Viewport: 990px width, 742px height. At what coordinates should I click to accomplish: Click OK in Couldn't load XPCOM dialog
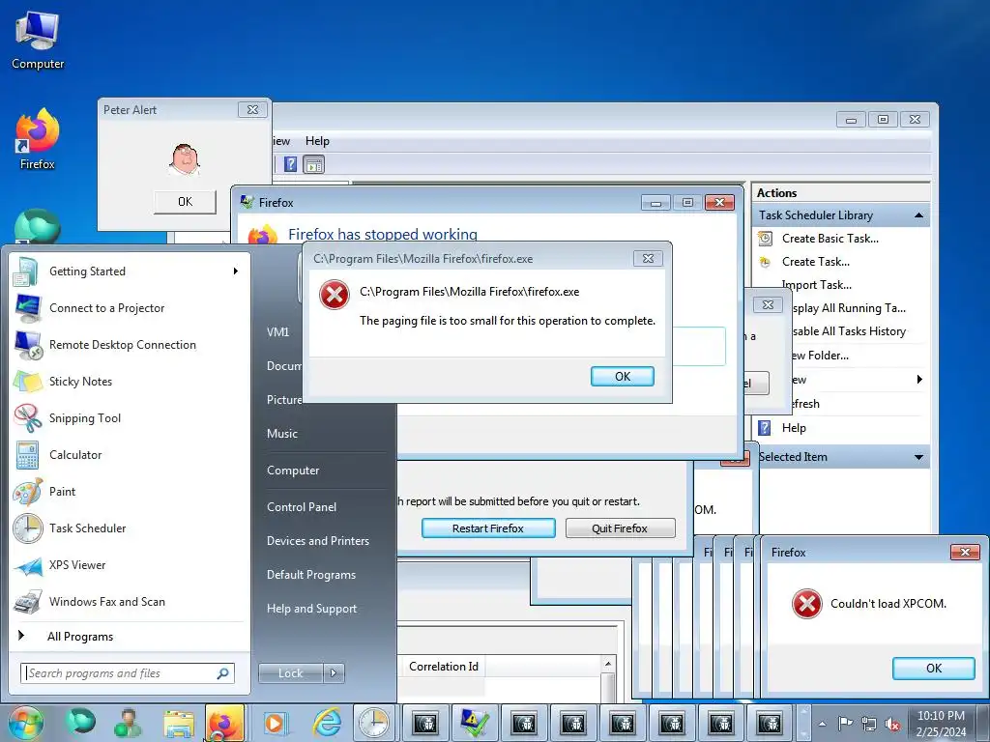pos(934,669)
